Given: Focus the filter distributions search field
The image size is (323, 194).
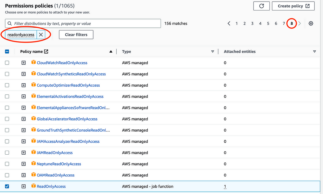Looking at the screenshot, I should (x=83, y=23).
